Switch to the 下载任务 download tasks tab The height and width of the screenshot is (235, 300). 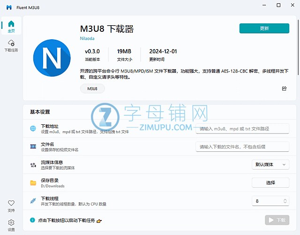[11, 46]
